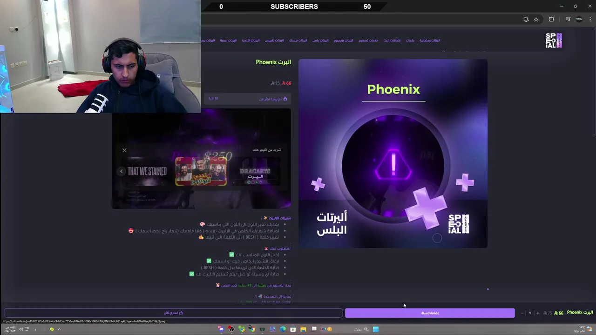Open the media control icon in Chrome toolbar
Screen dimensions: 596x335
pyautogui.click(x=568, y=19)
